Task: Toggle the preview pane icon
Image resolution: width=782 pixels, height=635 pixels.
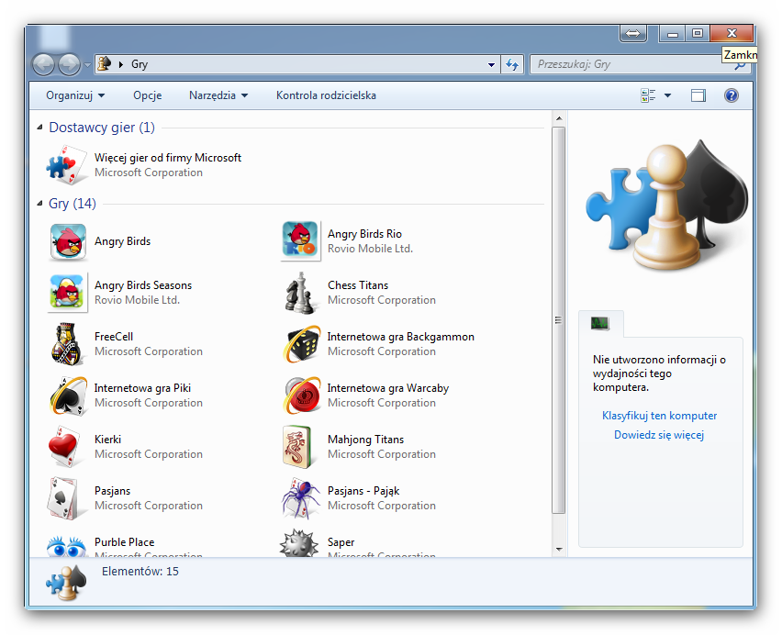Action: (x=698, y=95)
